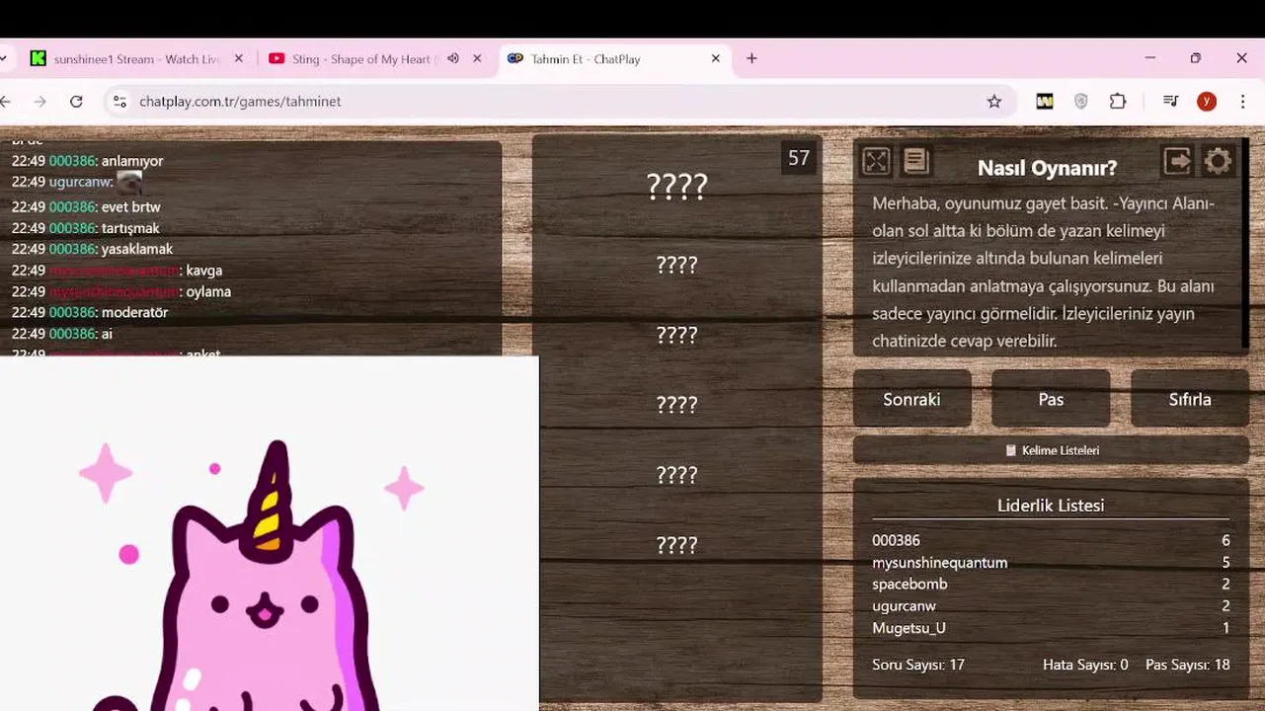The width and height of the screenshot is (1265, 711).
Task: Click the pink unicorn cat overlay image
Action: (269, 533)
